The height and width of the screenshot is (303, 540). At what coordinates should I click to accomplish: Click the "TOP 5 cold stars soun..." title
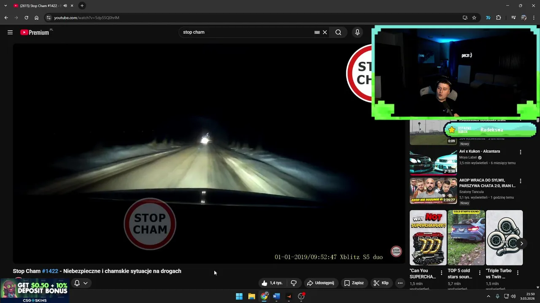460,274
